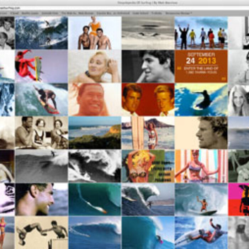Select the smiling man close-up profile photo
This screenshot has height=249, width=249.
pyautogui.click(x=42, y=200)
